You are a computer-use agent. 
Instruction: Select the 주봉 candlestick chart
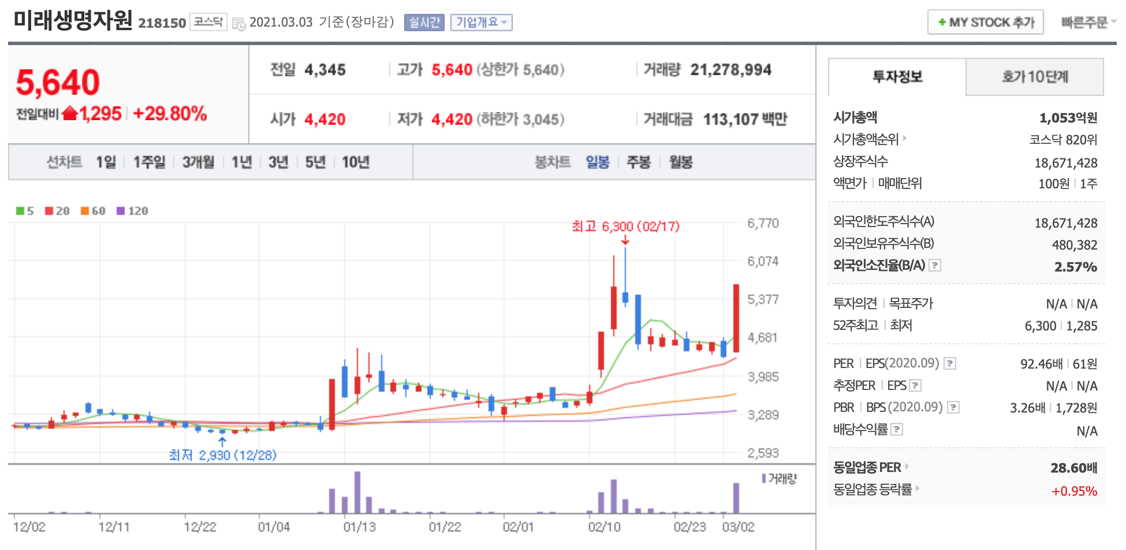[x=639, y=162]
